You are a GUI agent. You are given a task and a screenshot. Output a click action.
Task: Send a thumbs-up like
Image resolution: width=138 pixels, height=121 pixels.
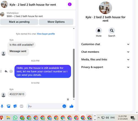pyautogui.click(x=71, y=106)
